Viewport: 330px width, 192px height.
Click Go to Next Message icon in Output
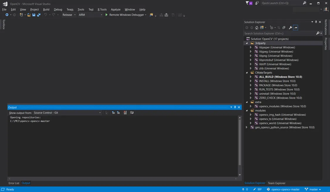(119, 113)
